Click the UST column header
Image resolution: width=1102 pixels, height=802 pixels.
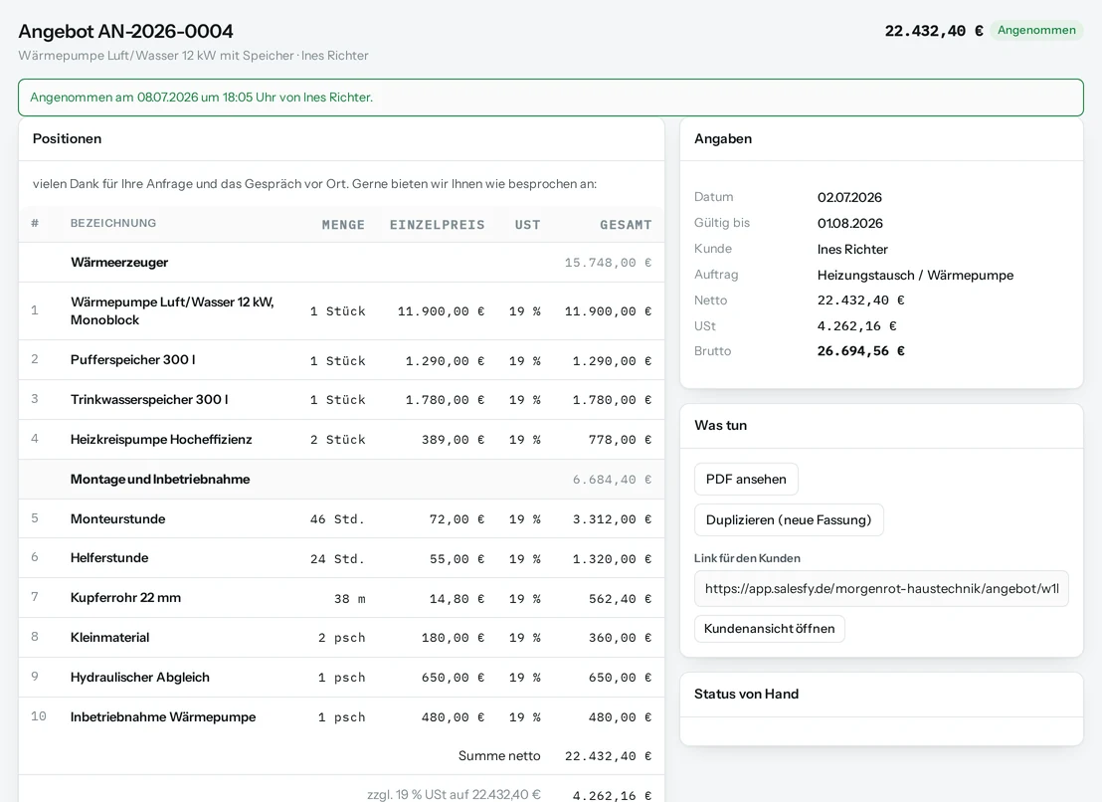tap(528, 225)
